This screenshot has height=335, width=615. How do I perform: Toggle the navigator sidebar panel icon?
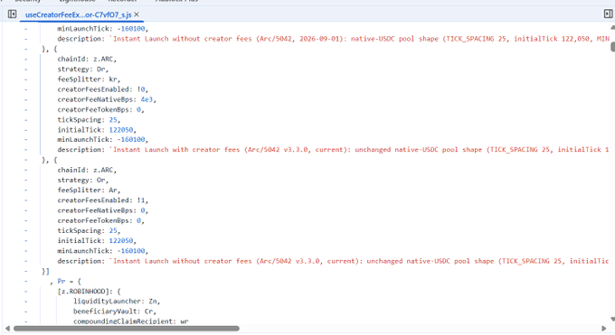coord(12,14)
